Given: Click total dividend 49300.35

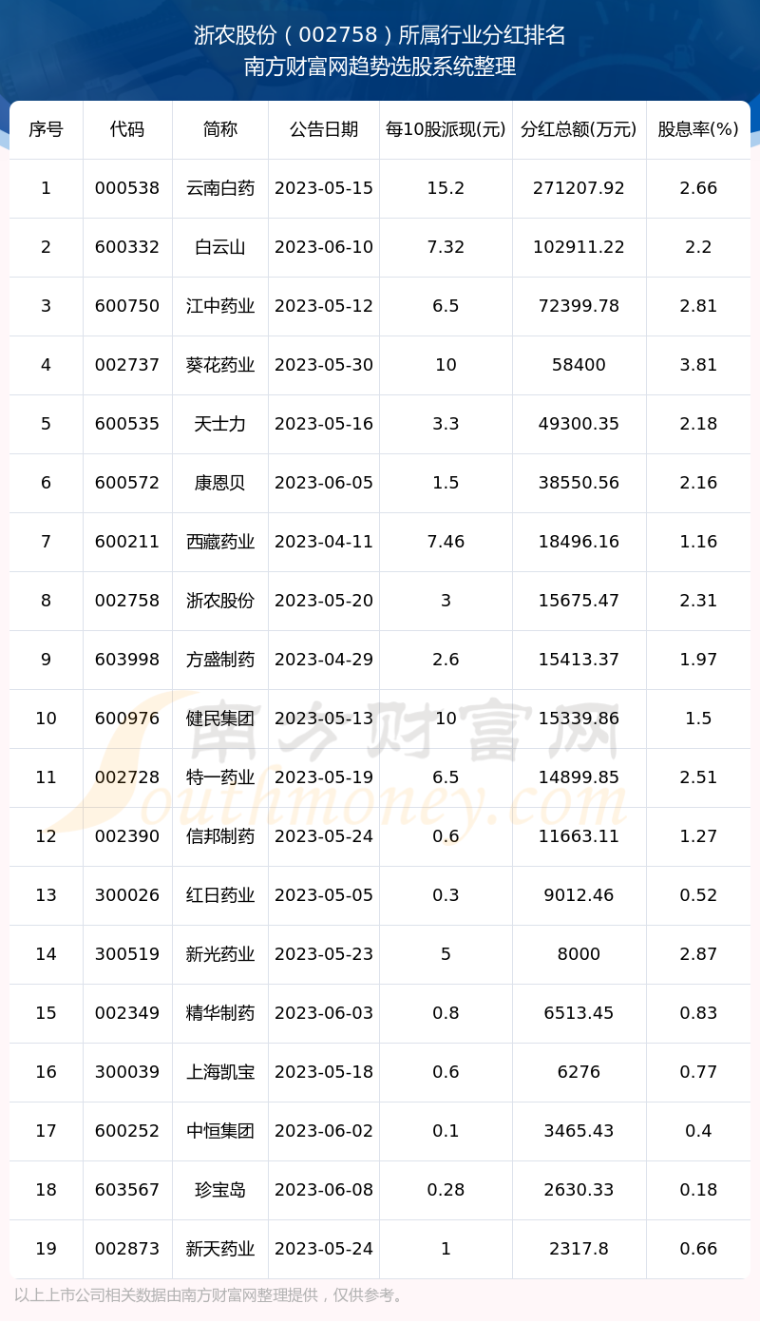Looking at the screenshot, I should click(x=579, y=424).
